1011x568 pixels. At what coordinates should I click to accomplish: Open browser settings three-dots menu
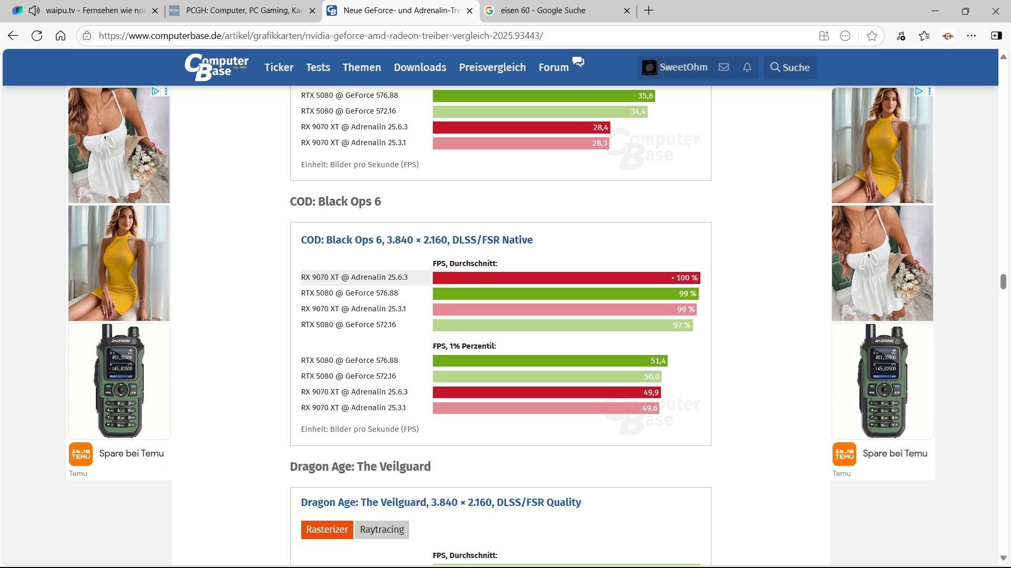click(x=971, y=36)
